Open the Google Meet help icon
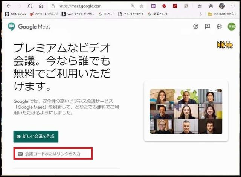 point(196,27)
